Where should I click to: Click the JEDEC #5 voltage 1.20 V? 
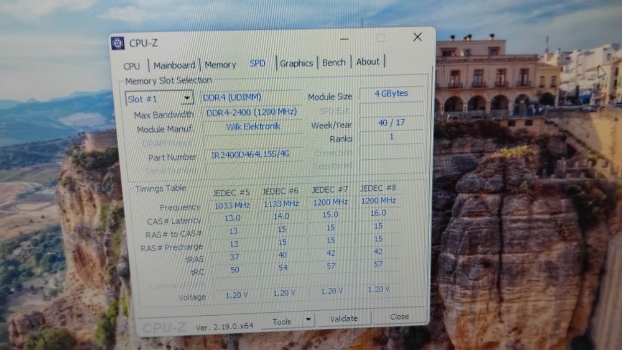click(236, 295)
